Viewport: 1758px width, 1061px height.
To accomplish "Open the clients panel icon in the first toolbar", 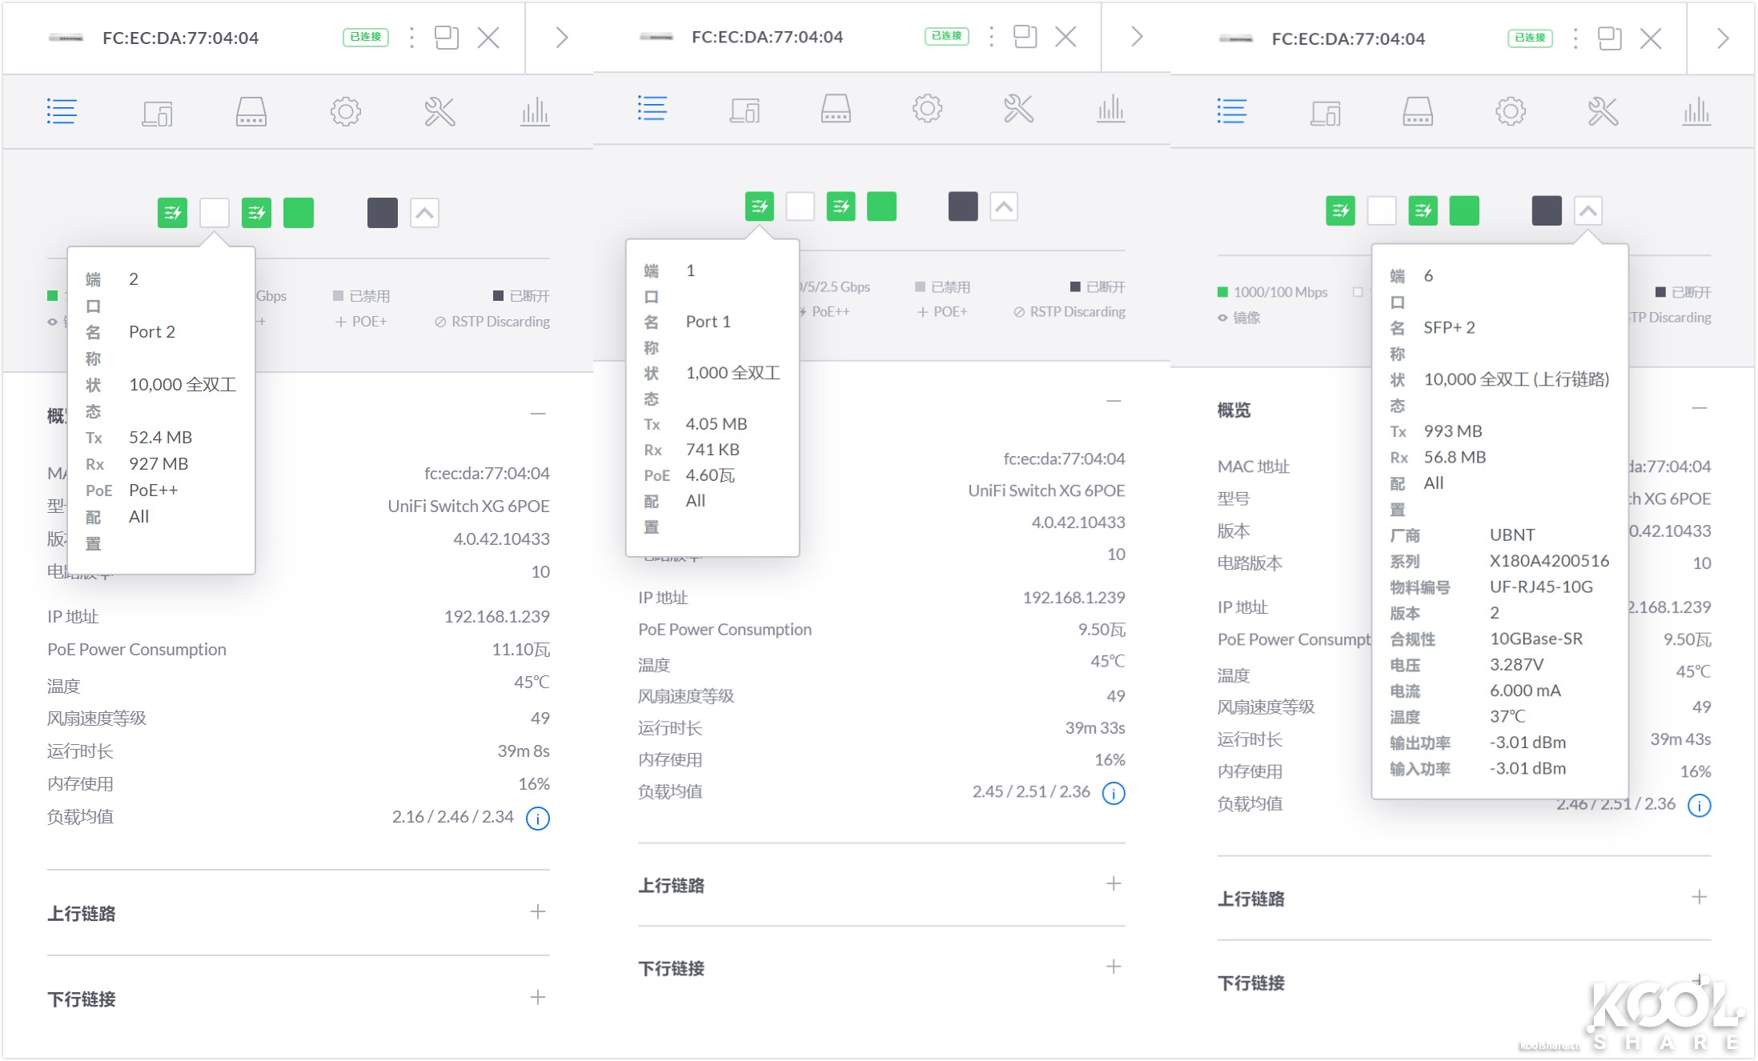I will coord(157,112).
